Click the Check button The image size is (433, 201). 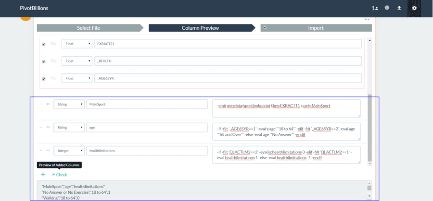[x=60, y=175]
